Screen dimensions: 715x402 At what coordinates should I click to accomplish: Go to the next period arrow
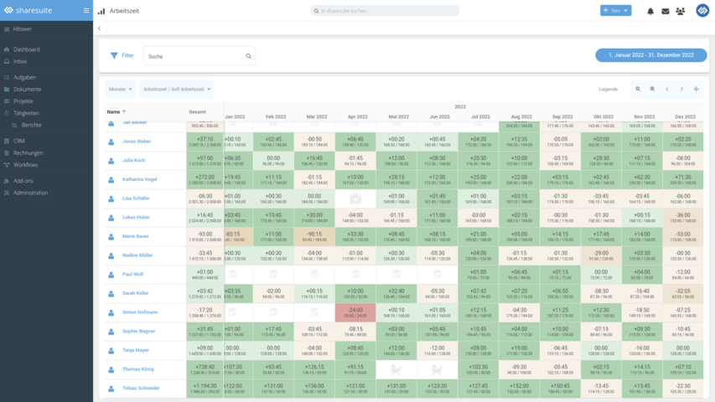(681, 89)
